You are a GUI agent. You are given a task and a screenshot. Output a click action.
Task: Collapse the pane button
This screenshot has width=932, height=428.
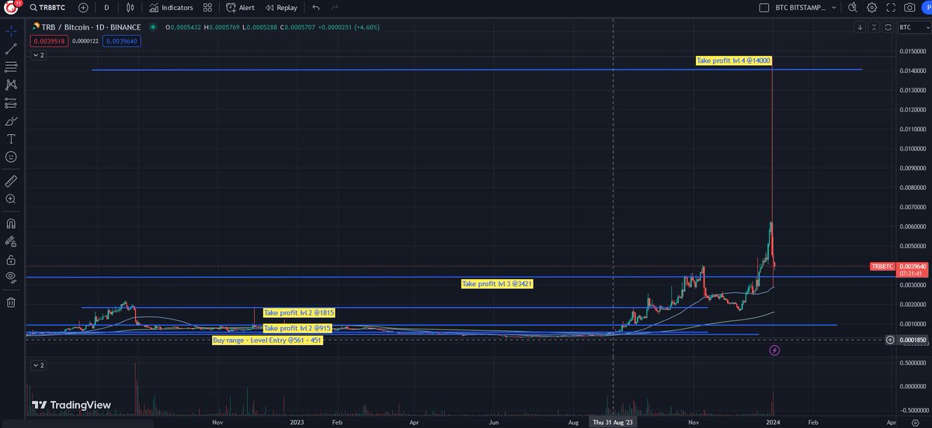coord(875,27)
